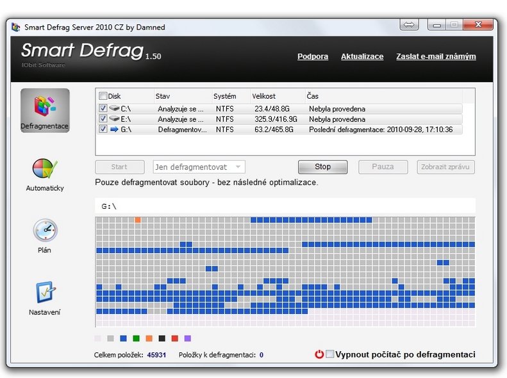This screenshot has height=378, width=507.
Task: Click the blue arrow icon beside G:\
Action: 114,129
